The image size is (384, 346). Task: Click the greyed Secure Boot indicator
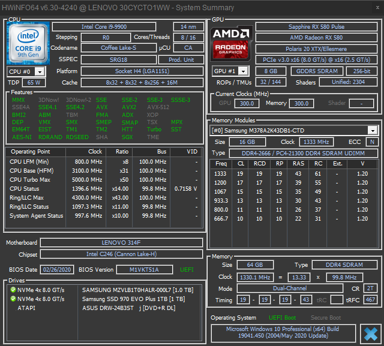click(326, 318)
